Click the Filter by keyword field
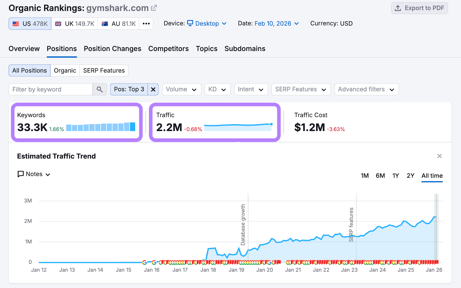The width and height of the screenshot is (461, 288). pos(51,90)
